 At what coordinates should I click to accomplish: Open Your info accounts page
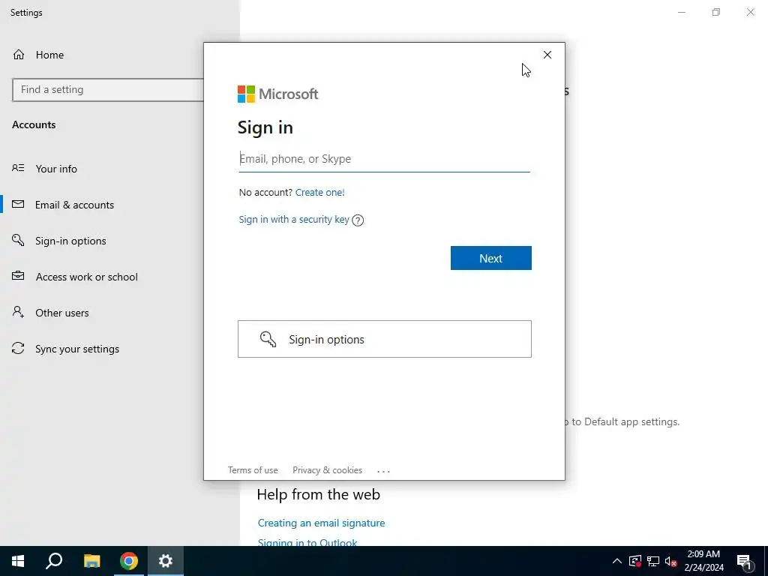(55, 169)
